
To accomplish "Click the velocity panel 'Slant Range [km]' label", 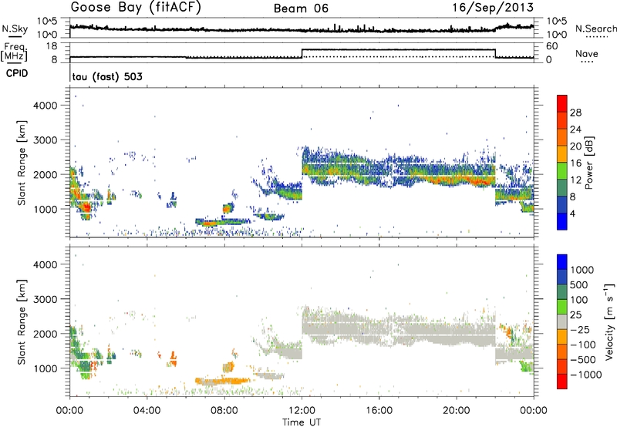I will click(x=22, y=322).
